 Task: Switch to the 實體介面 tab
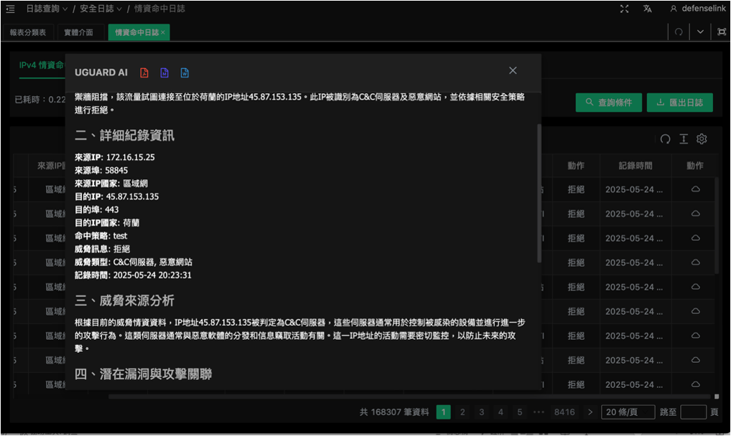pos(78,32)
